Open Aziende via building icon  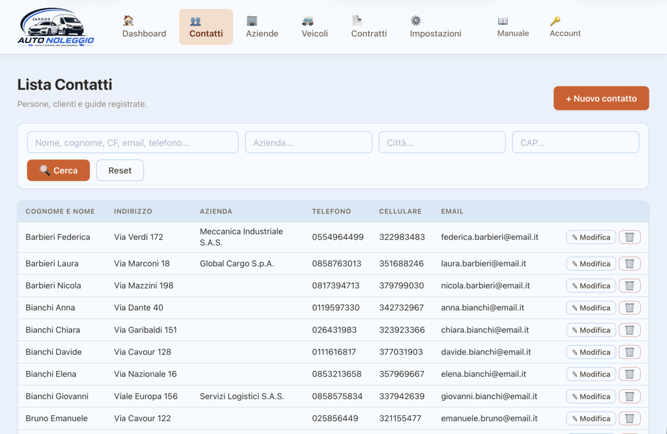pyautogui.click(x=252, y=21)
